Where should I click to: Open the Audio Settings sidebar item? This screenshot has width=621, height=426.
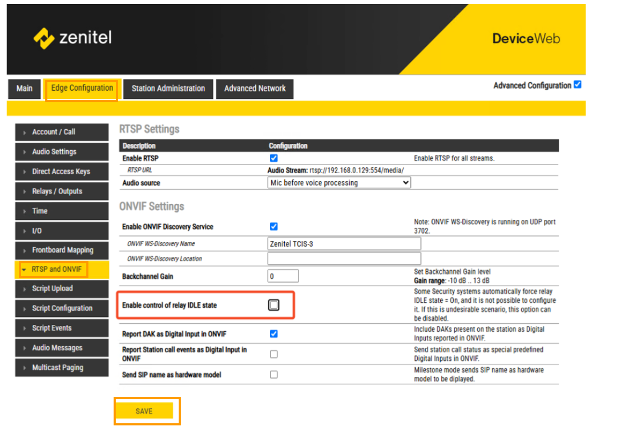[62, 152]
